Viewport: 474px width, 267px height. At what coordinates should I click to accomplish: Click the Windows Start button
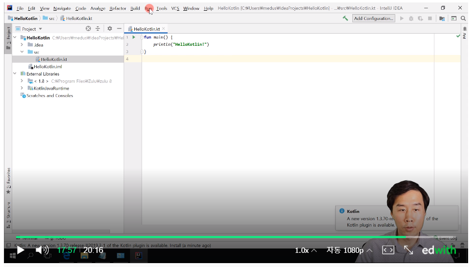click(13, 256)
